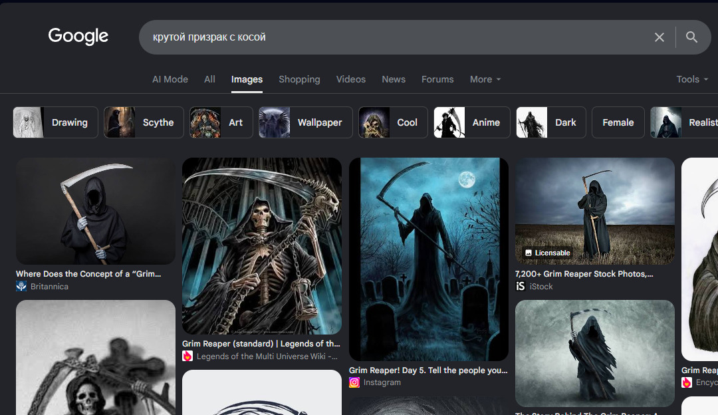Open the Videos tab

[351, 79]
